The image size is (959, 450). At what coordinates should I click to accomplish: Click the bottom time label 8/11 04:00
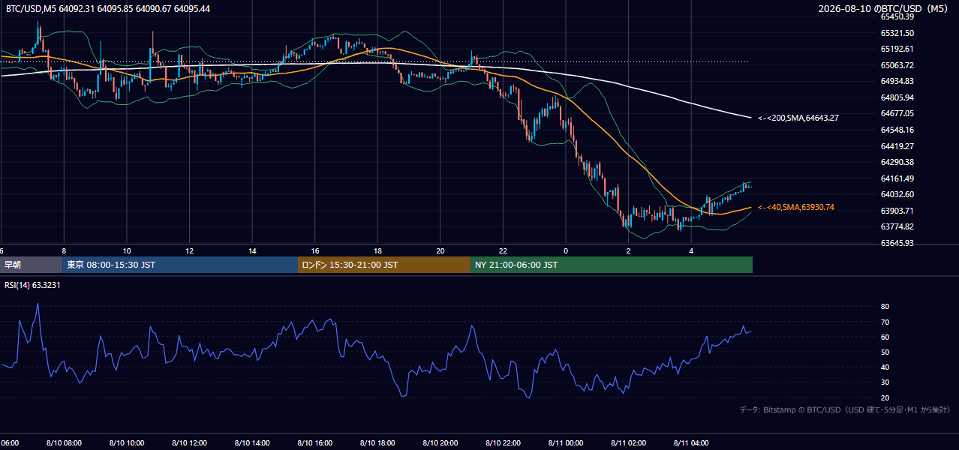(x=691, y=443)
